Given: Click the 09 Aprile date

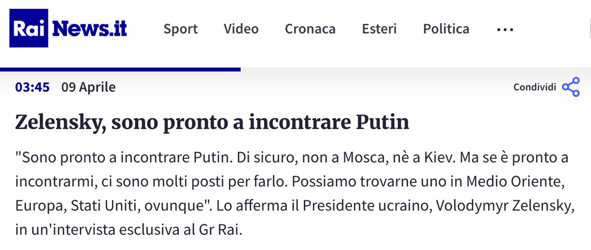Looking at the screenshot, I should [x=89, y=87].
